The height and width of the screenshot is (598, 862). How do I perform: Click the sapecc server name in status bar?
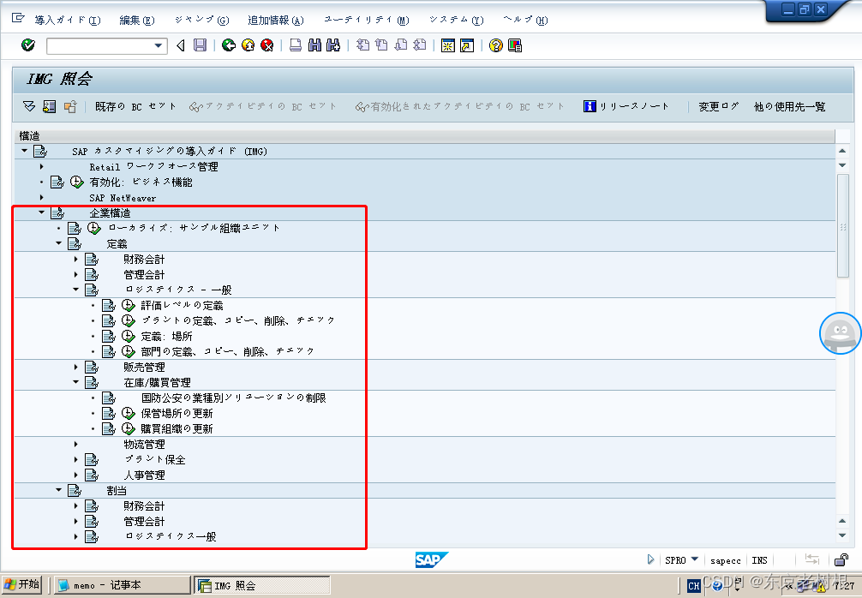point(726,560)
